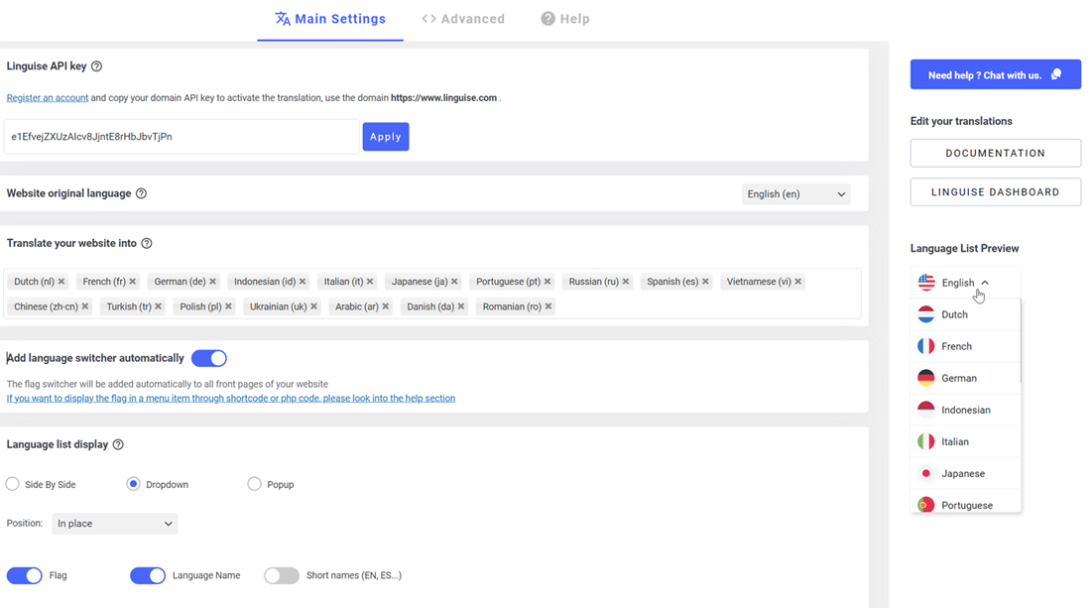Open the Position dropdown set to In place

click(x=115, y=524)
